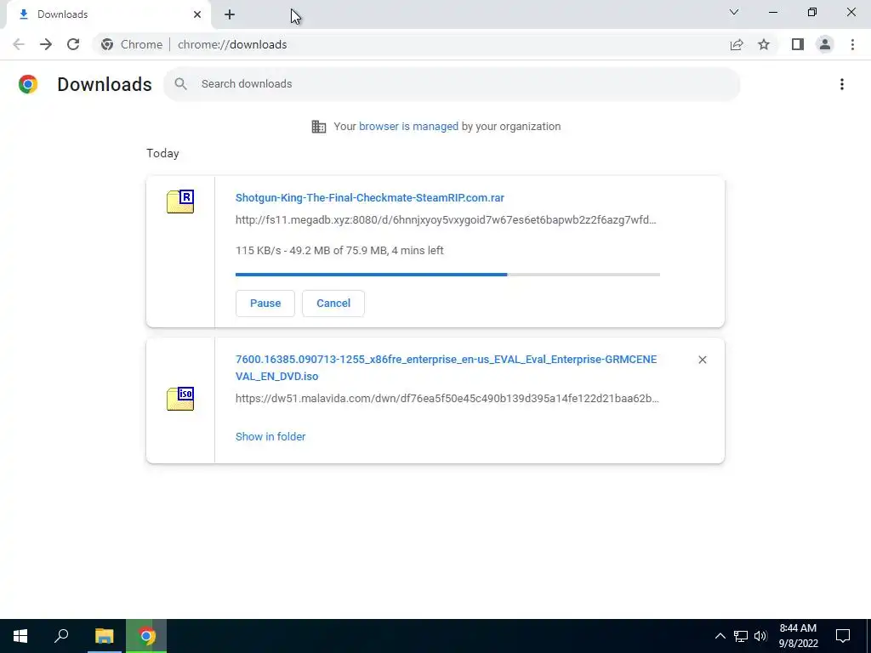This screenshot has width=871, height=653.
Task: Open the side panel icon
Action: (798, 44)
